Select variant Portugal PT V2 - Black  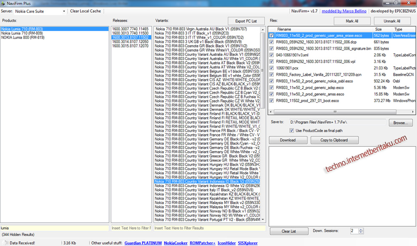tap(207, 220)
